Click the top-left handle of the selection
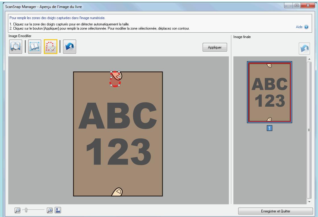318x217 pixels. pos(111,71)
